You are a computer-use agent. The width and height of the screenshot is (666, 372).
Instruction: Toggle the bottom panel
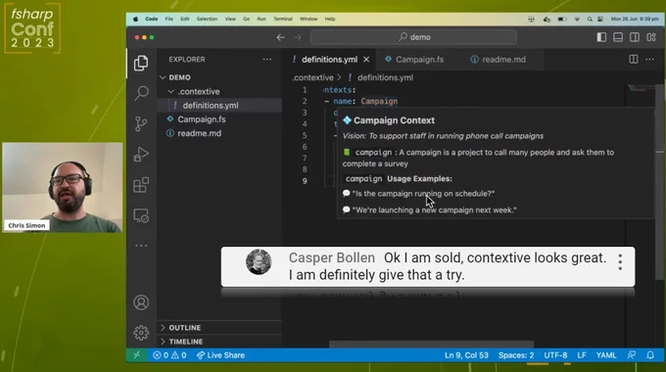(618, 37)
